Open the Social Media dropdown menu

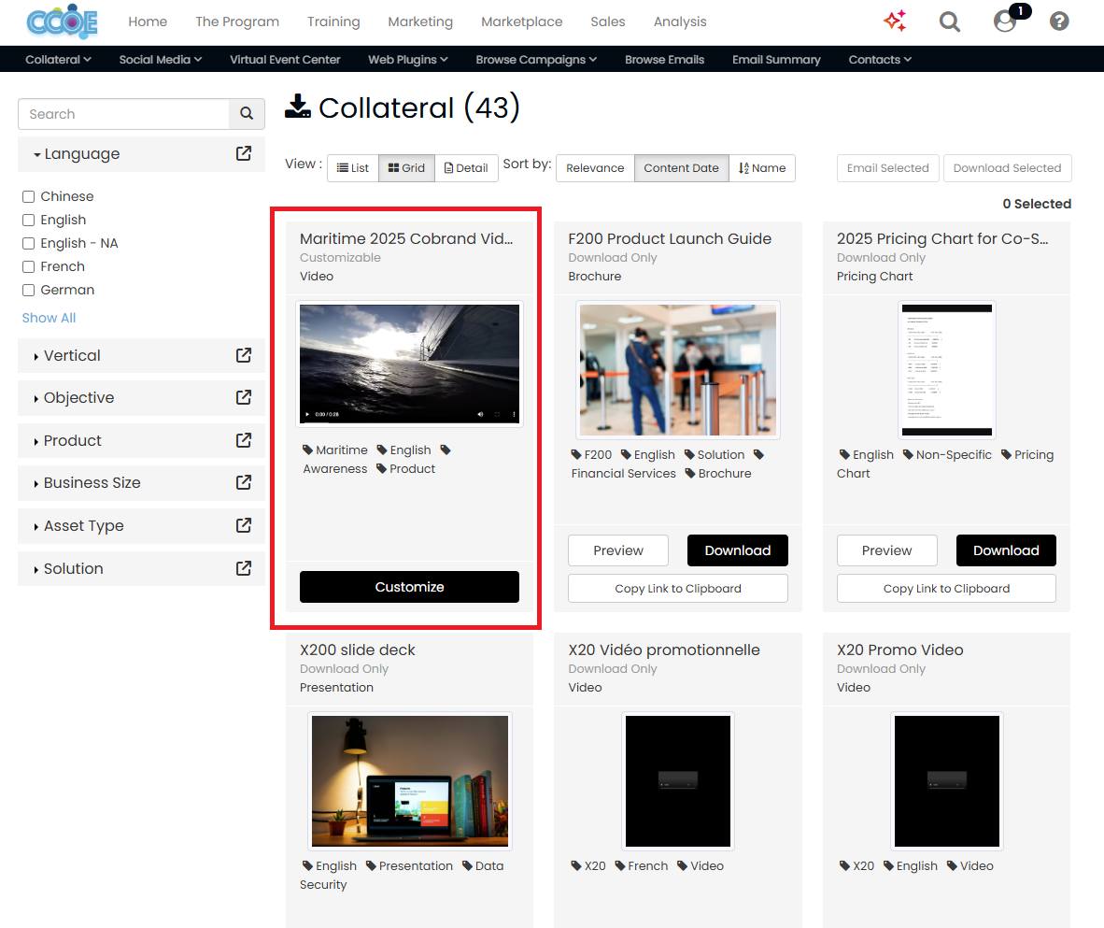[x=161, y=59]
